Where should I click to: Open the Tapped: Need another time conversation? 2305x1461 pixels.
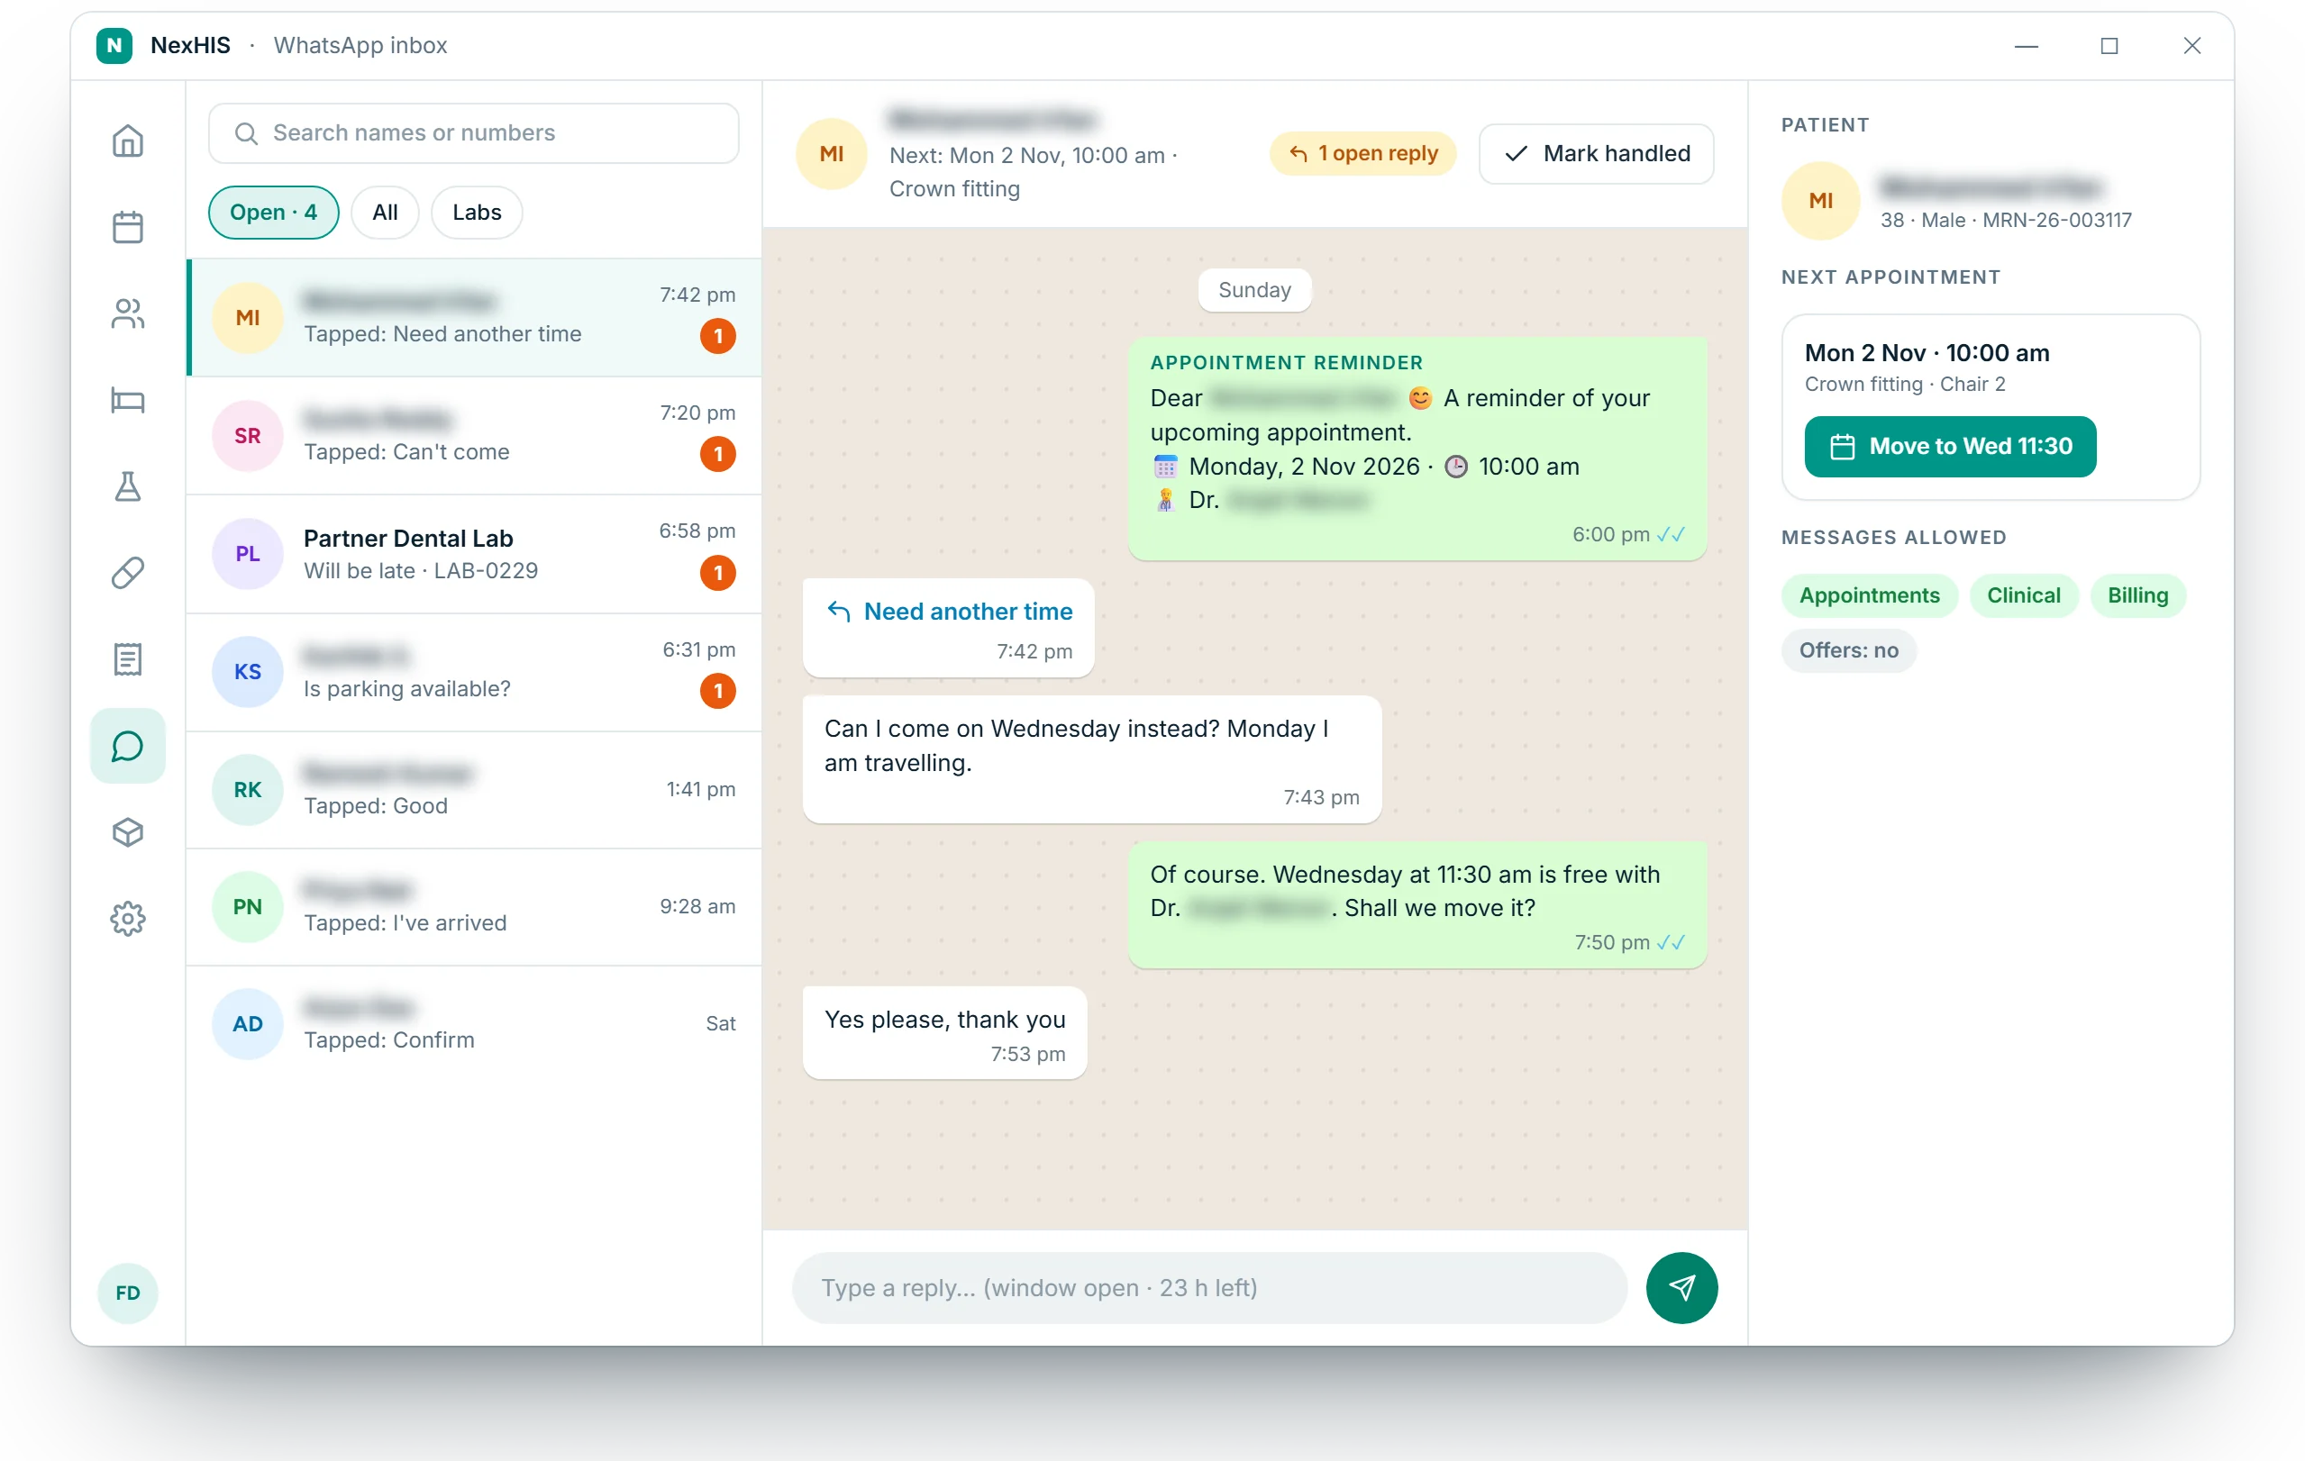(x=474, y=317)
